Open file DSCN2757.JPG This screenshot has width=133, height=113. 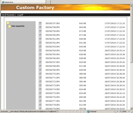tap(53, 24)
